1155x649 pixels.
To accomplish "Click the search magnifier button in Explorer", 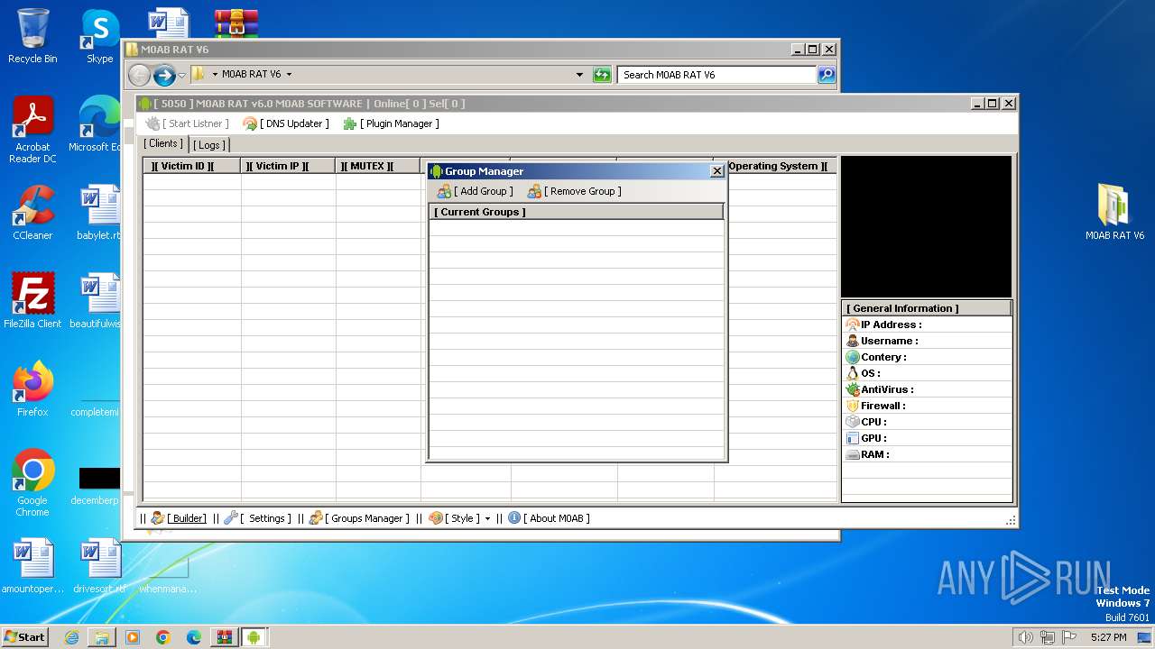I will pos(827,75).
